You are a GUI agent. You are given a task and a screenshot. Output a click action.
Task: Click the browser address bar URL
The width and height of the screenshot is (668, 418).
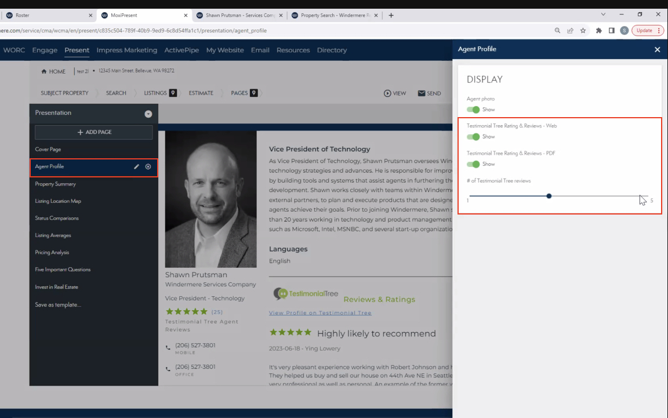tap(133, 31)
